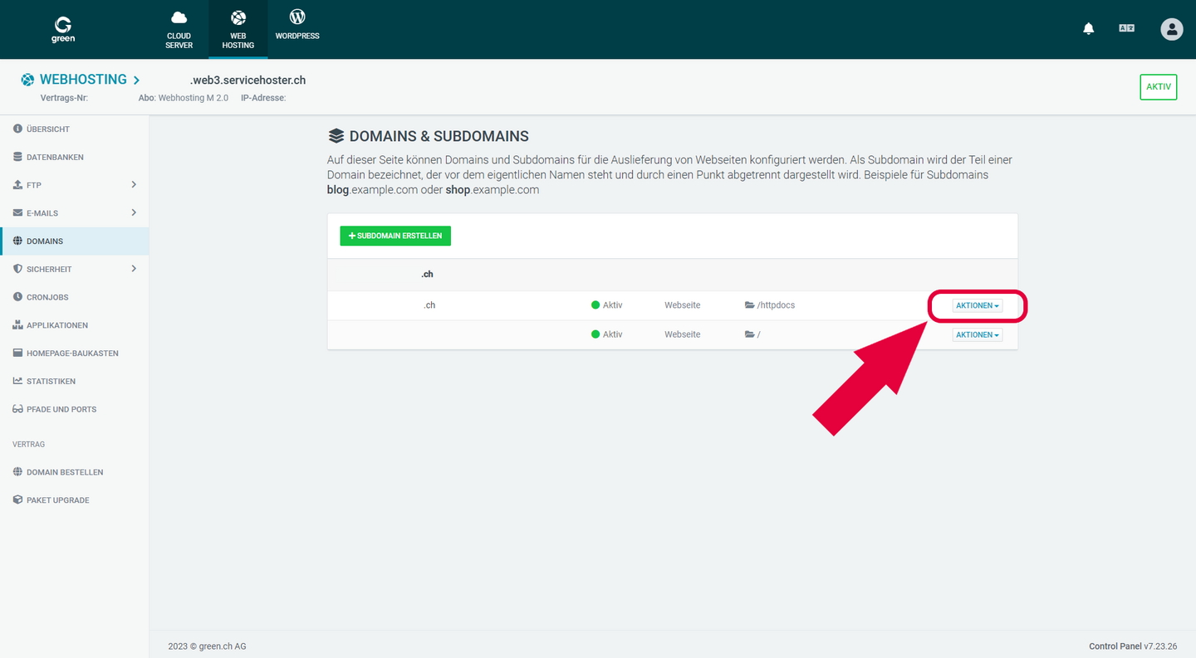Open Statistiken in the sidebar
The height and width of the screenshot is (658, 1196).
(x=51, y=382)
